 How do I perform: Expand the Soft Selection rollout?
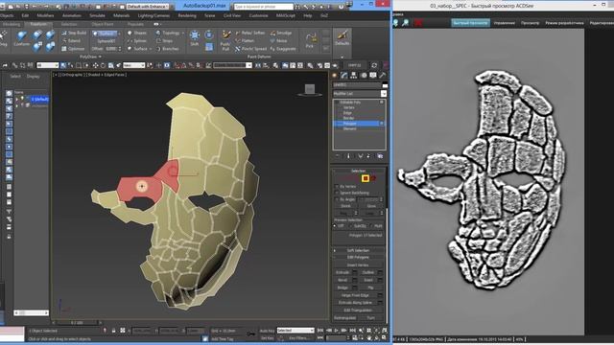pos(358,250)
